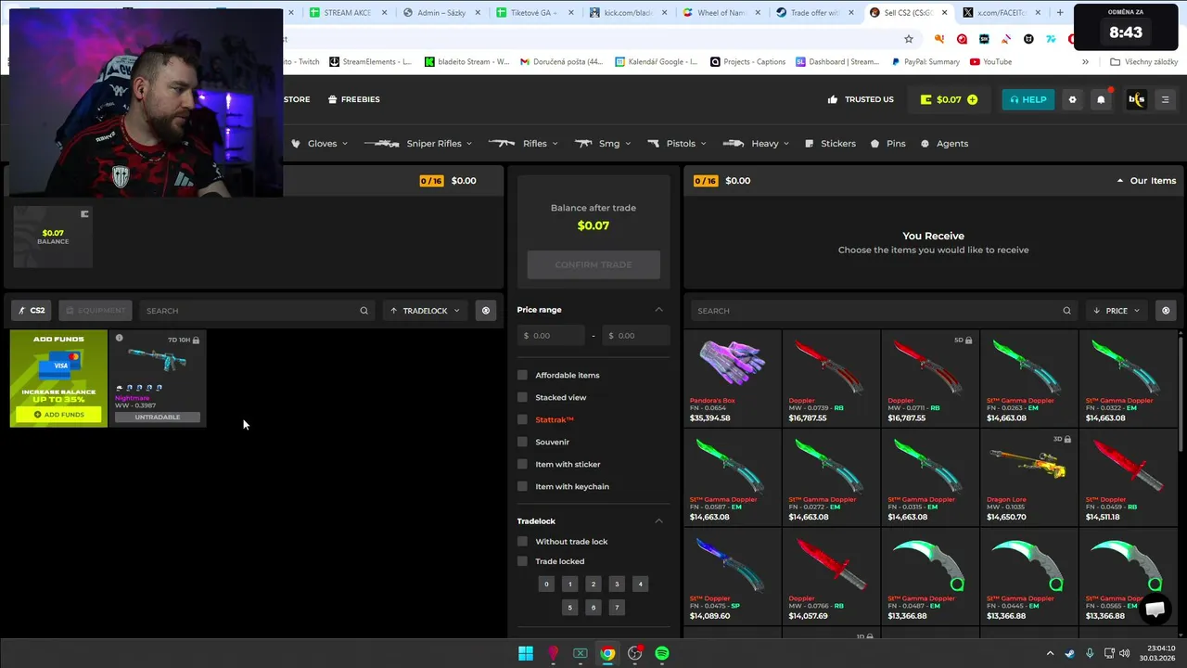Click the Help button
Image resolution: width=1187 pixels, height=668 pixels.
(1027, 99)
